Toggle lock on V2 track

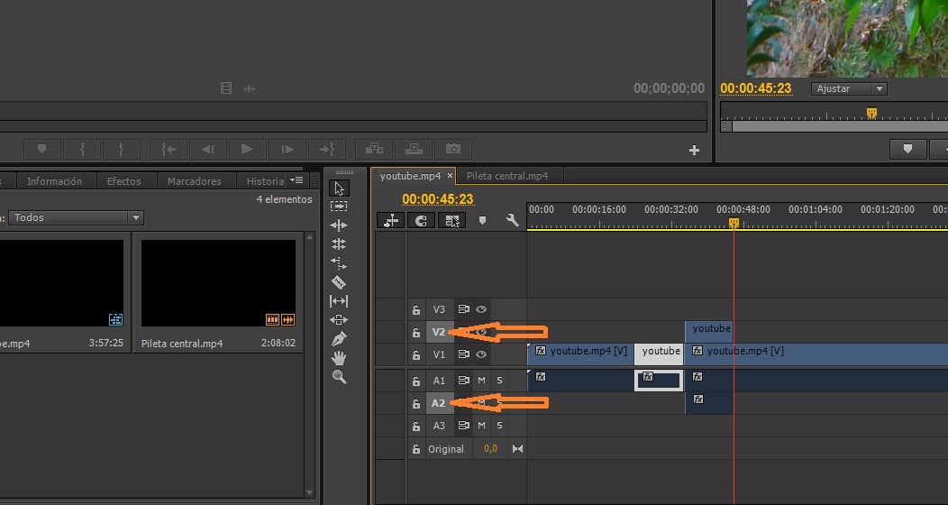pos(416,332)
